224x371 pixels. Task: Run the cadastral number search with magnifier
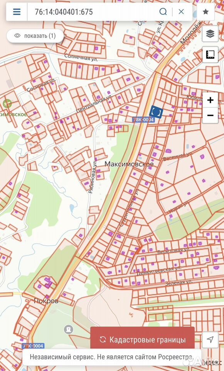[x=163, y=12]
